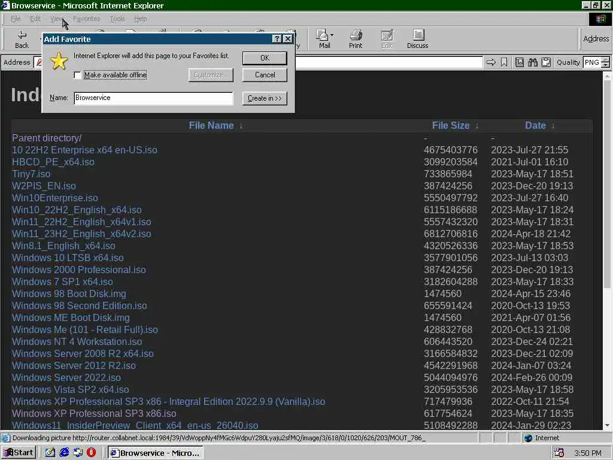The height and width of the screenshot is (460, 613).
Task: Open Find with the binoculars icon
Action: 532,62
